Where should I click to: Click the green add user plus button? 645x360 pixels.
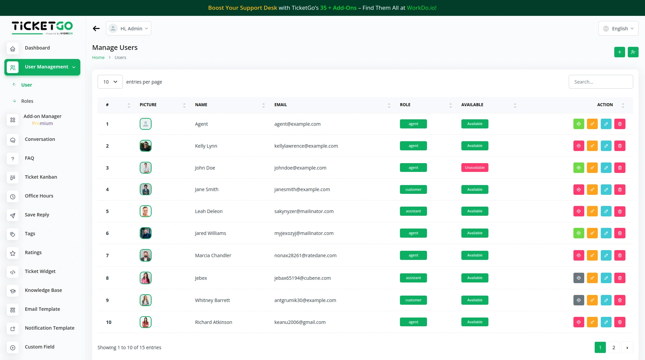tap(619, 52)
